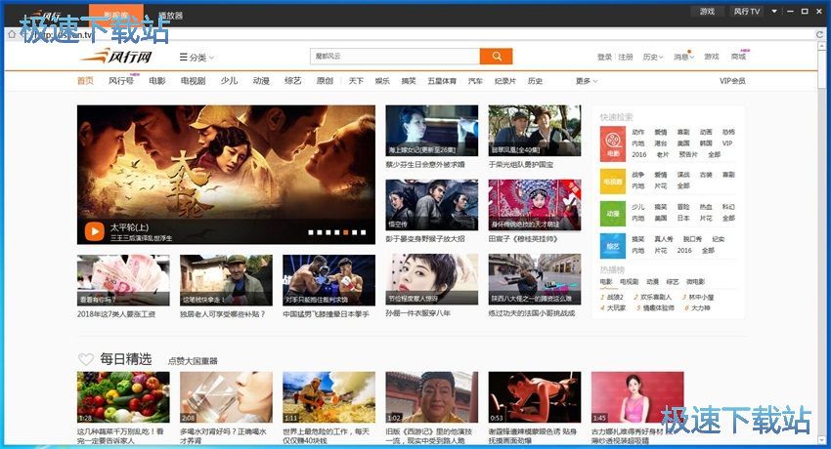Click the 风行网 logo
The width and height of the screenshot is (831, 449).
[116, 56]
